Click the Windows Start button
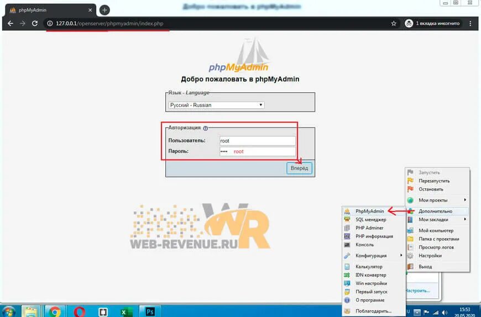Screen dimensions: 481x317 coord(8,312)
